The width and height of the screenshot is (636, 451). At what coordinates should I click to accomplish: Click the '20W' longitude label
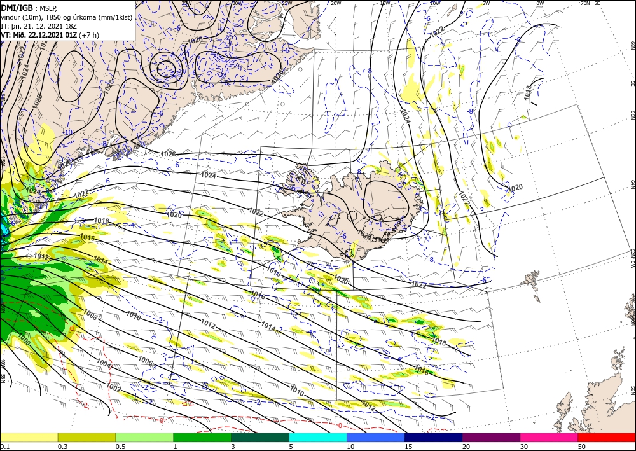tap(335, 3)
